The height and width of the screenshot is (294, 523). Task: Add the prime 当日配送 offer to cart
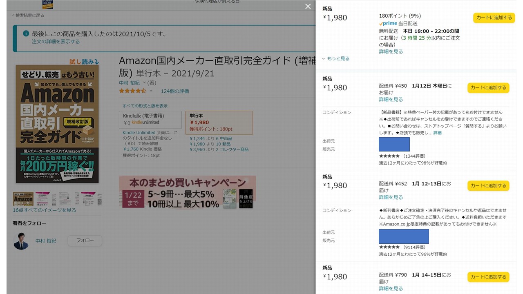point(494,18)
